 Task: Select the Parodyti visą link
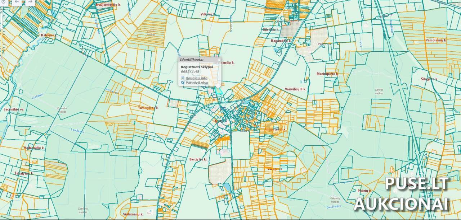pos(197,83)
